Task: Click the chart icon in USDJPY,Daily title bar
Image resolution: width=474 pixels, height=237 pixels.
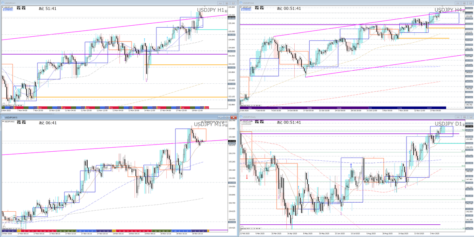Action: [242, 117]
